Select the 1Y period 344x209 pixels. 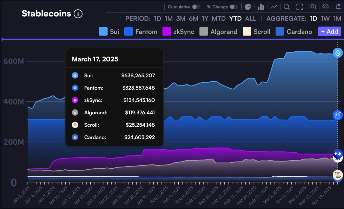205,19
